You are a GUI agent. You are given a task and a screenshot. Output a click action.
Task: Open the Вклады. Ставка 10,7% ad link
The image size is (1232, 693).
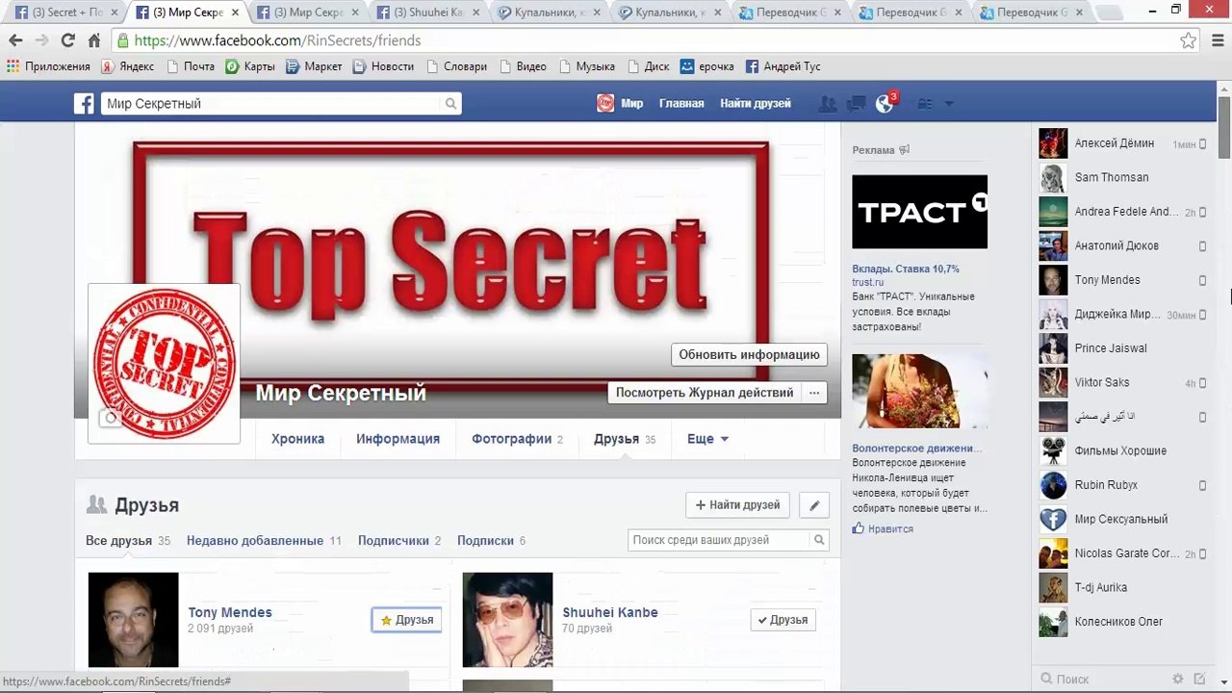[906, 269]
